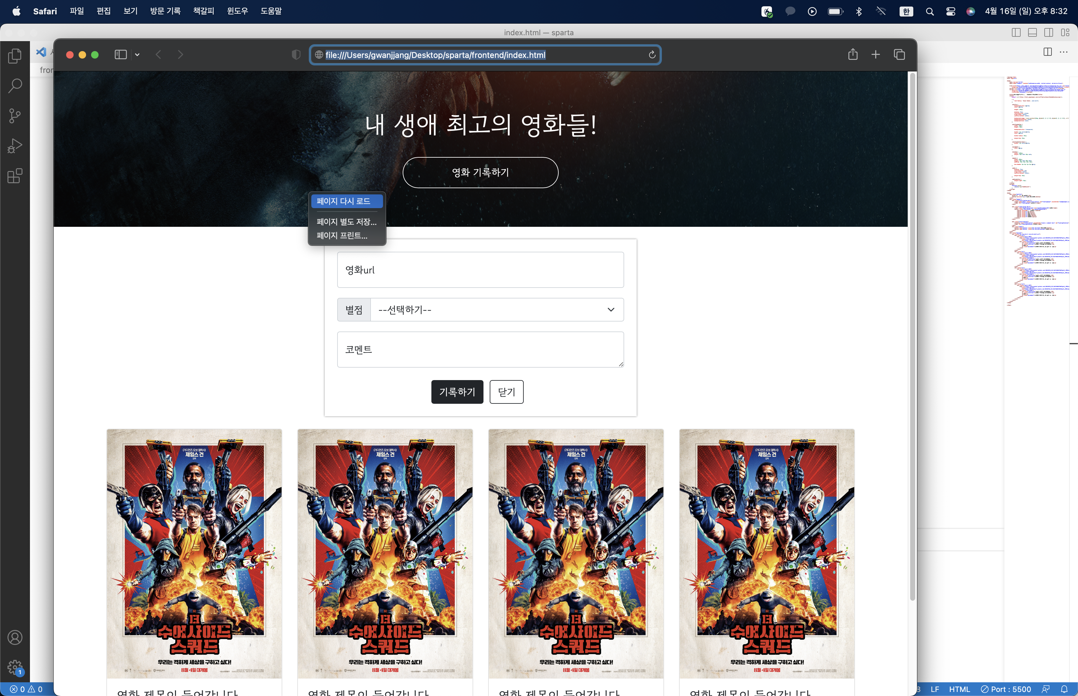Choose 페이지 별도 저장... in context menu
Screen dimensions: 1078x696
pos(347,222)
